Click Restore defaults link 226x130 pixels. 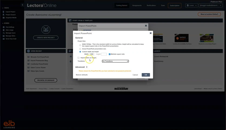pyautogui.click(x=82, y=75)
